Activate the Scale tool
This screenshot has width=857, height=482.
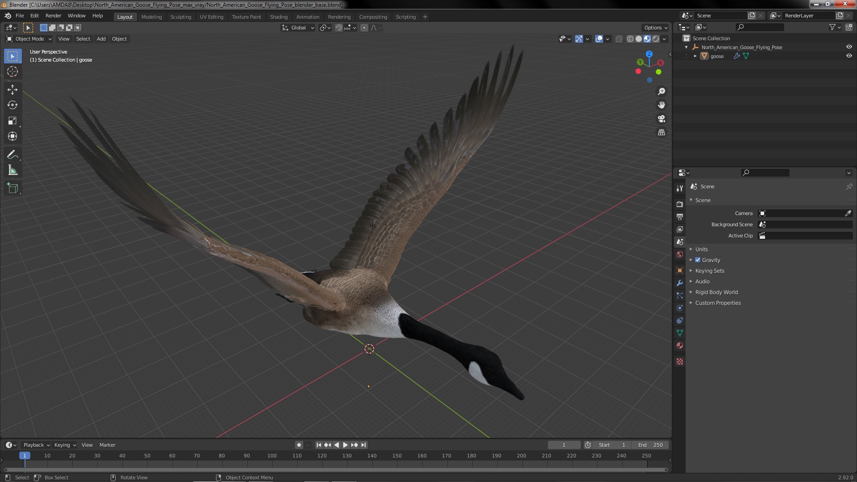coord(12,120)
